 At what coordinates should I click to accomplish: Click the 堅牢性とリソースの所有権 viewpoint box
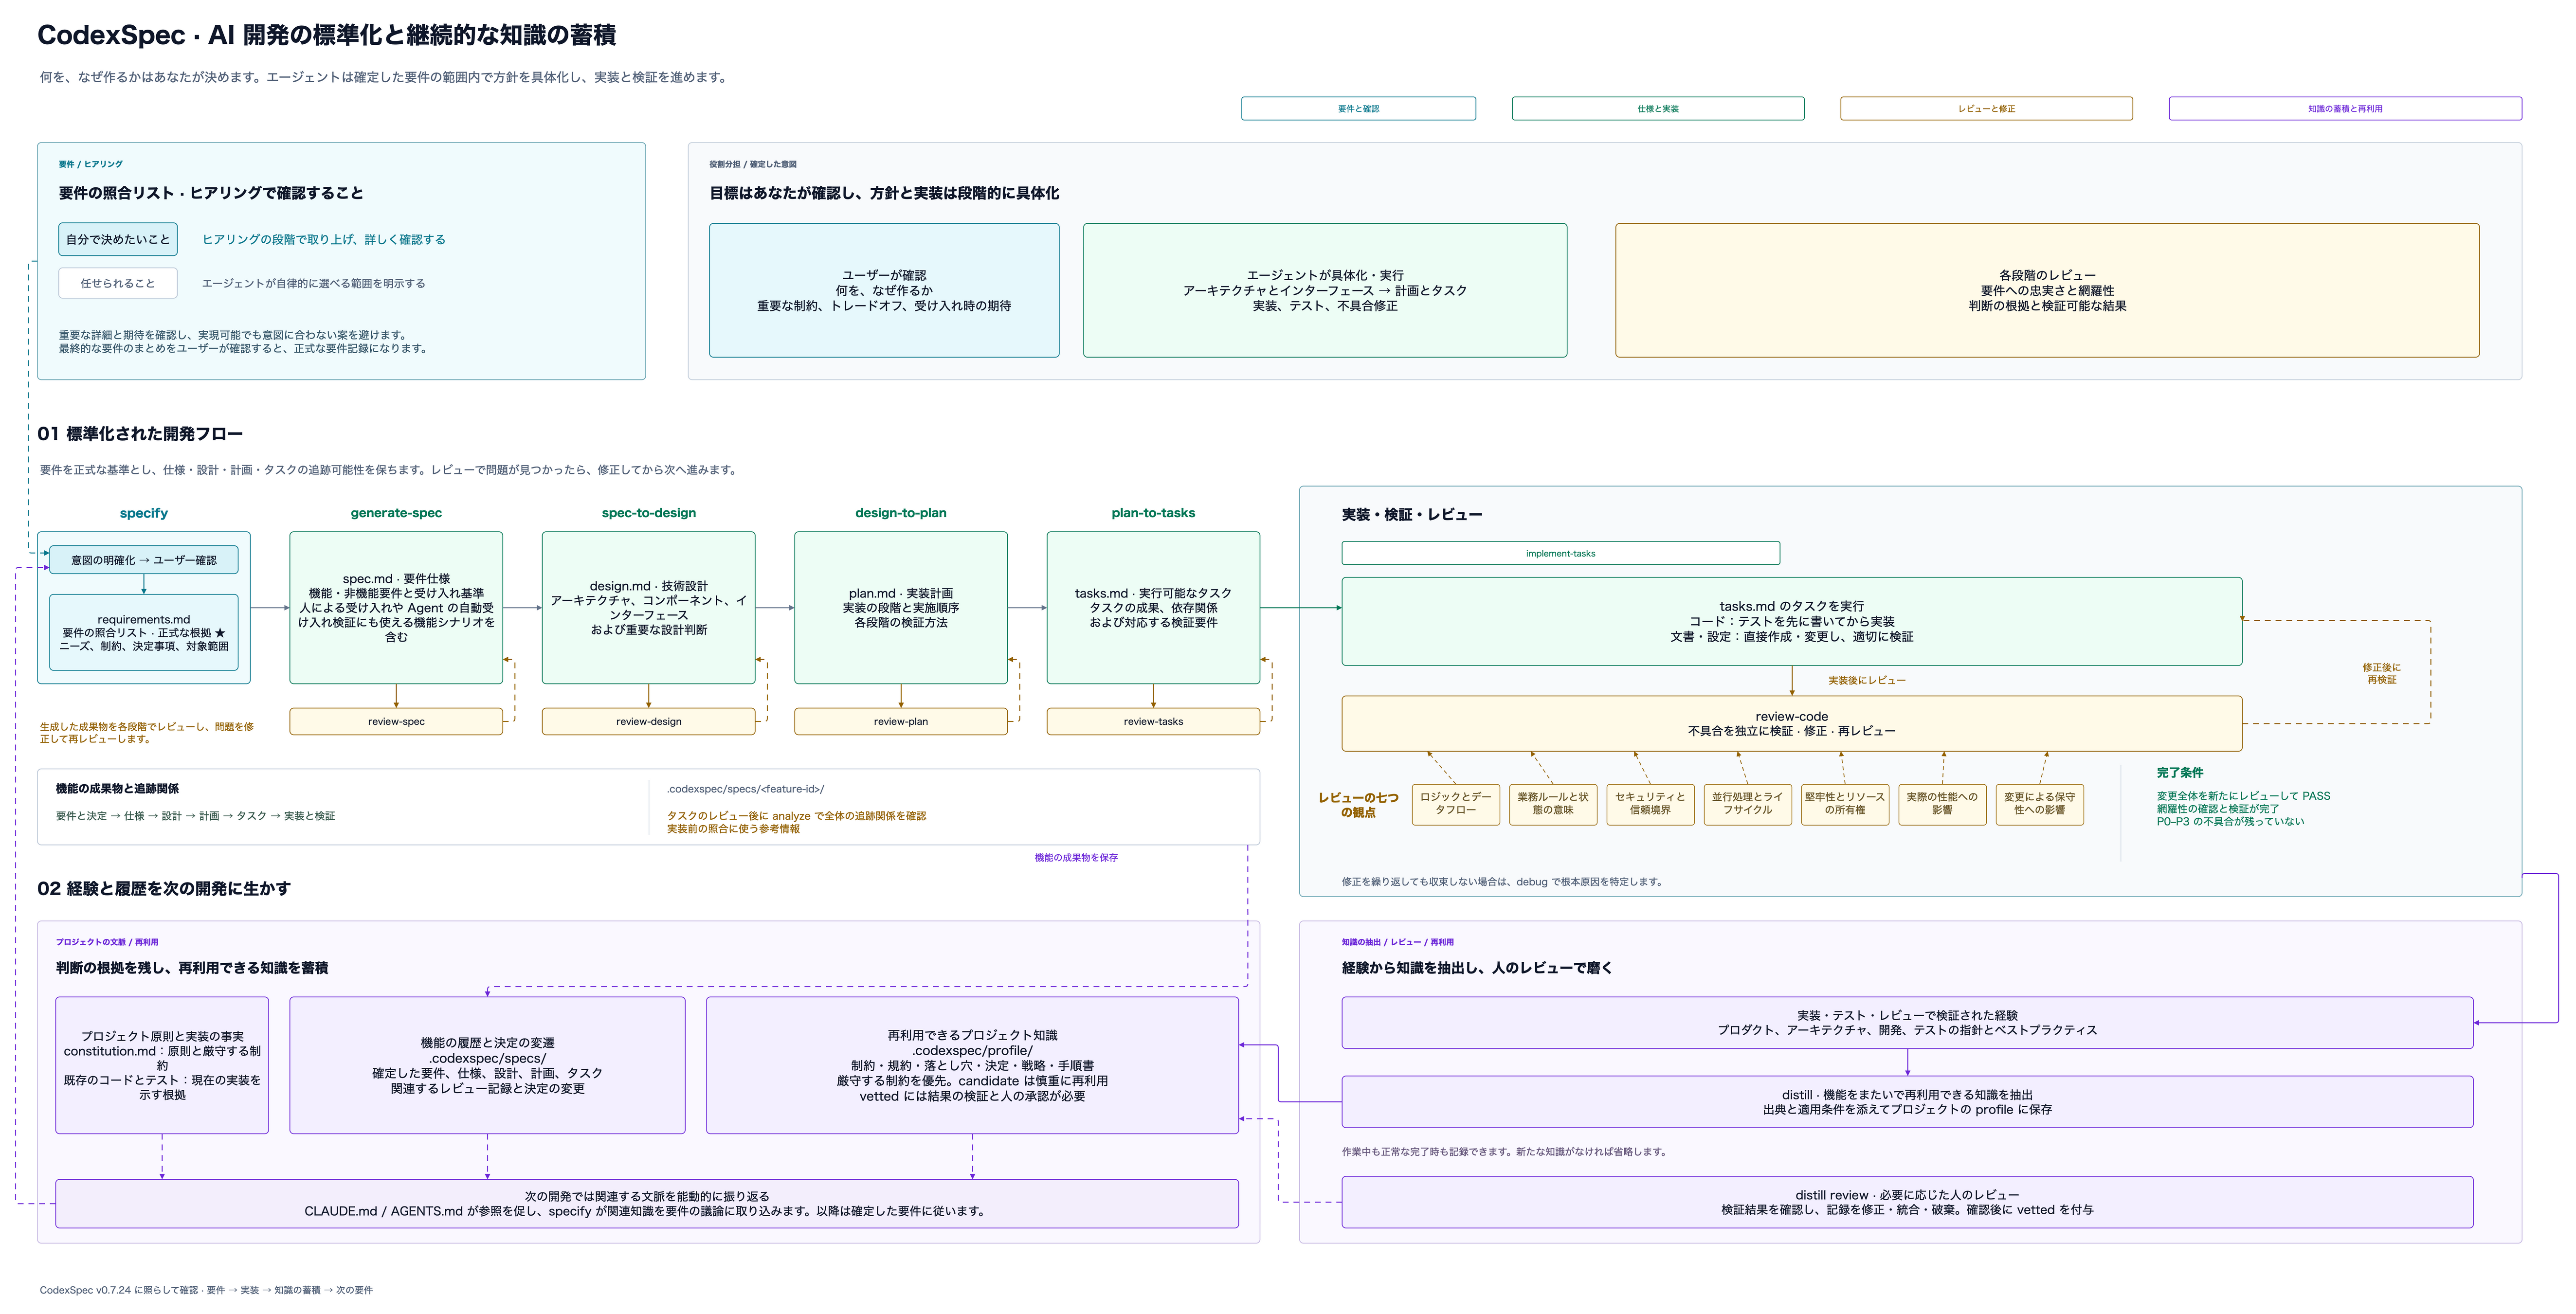point(1845,804)
